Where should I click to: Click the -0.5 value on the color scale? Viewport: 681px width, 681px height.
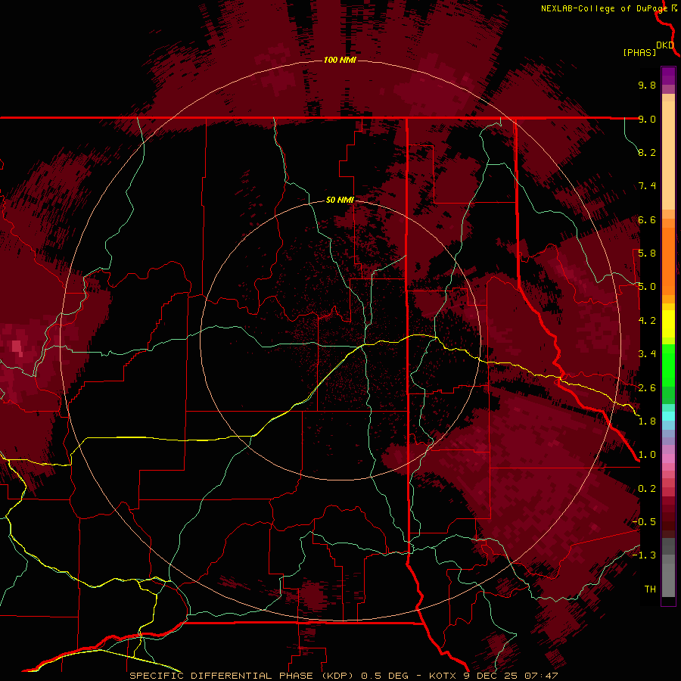pyautogui.click(x=644, y=522)
